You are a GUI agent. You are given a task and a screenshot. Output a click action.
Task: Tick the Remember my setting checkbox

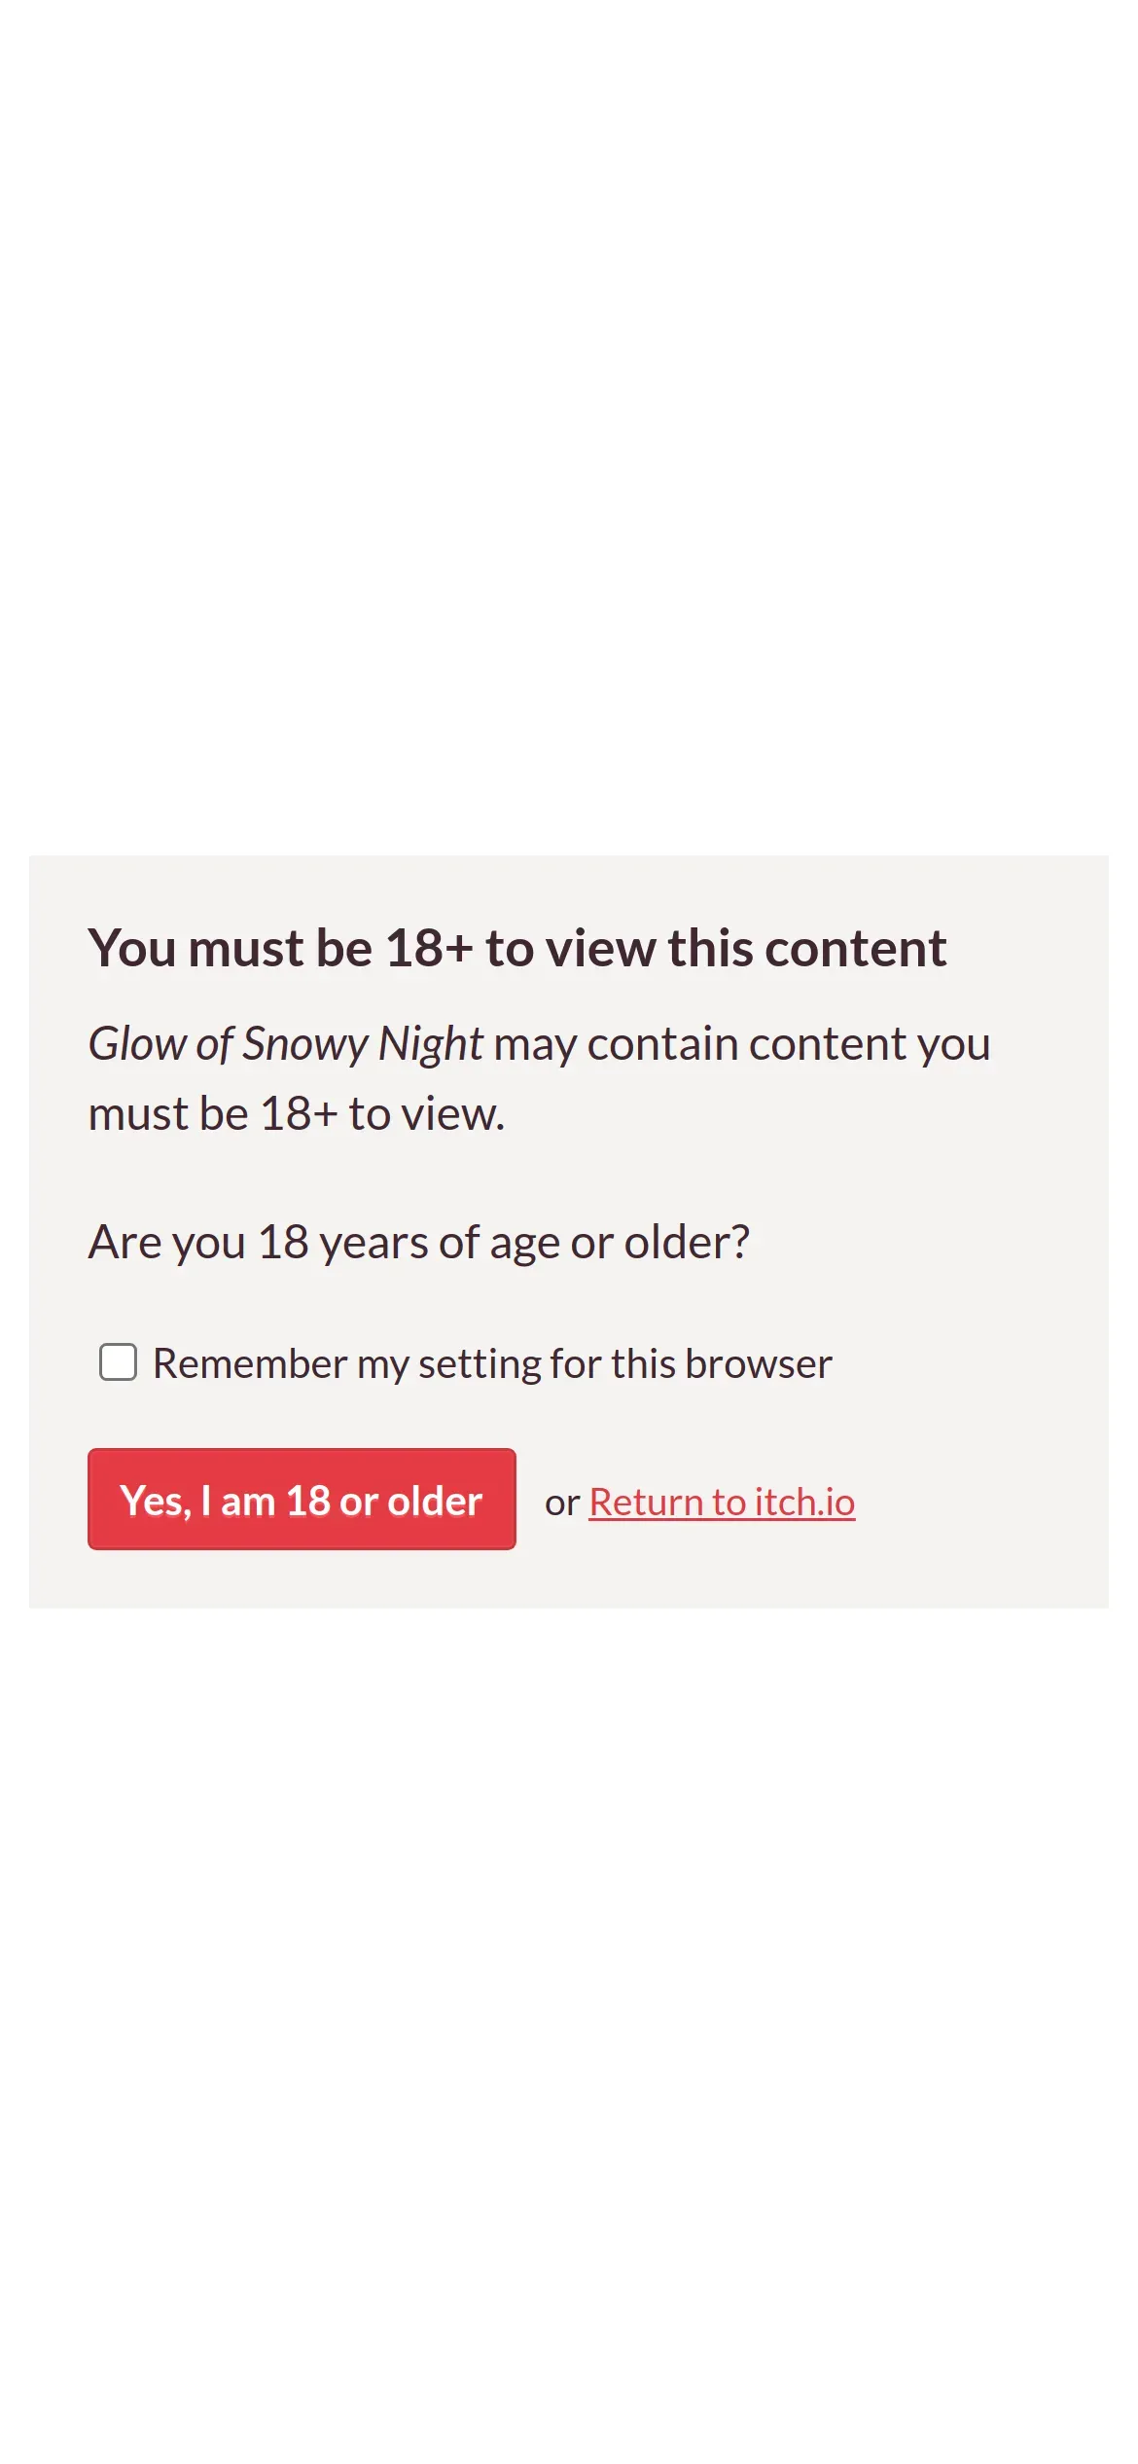tap(118, 1362)
